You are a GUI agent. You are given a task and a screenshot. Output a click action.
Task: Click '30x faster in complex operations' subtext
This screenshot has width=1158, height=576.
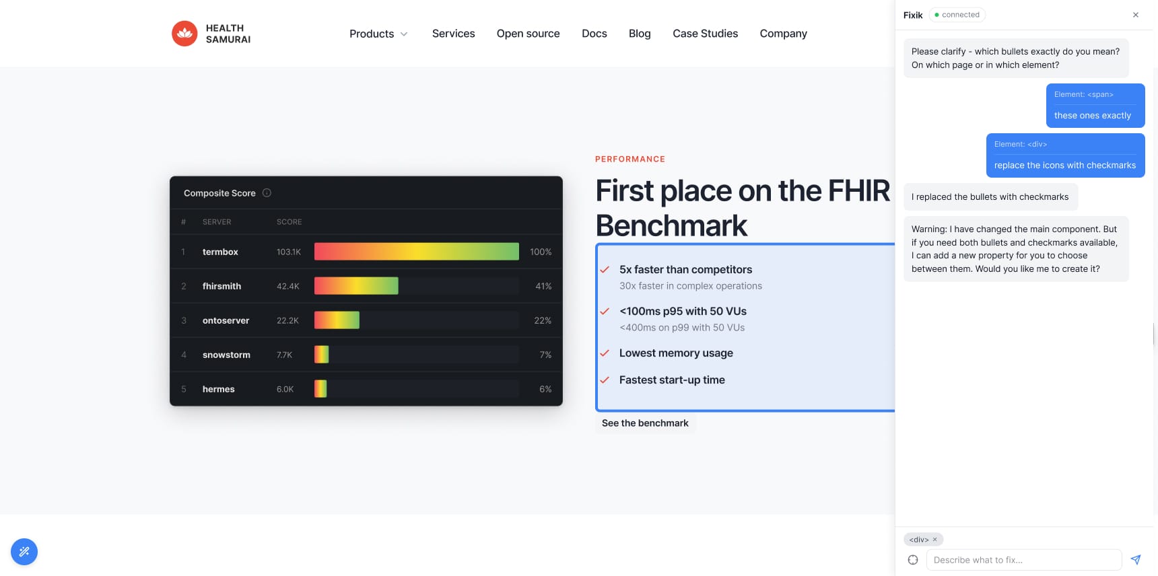[x=691, y=286]
